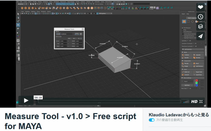Choose the Select arrow tool in Maya
The image size is (211, 131).
click(x=18, y=14)
